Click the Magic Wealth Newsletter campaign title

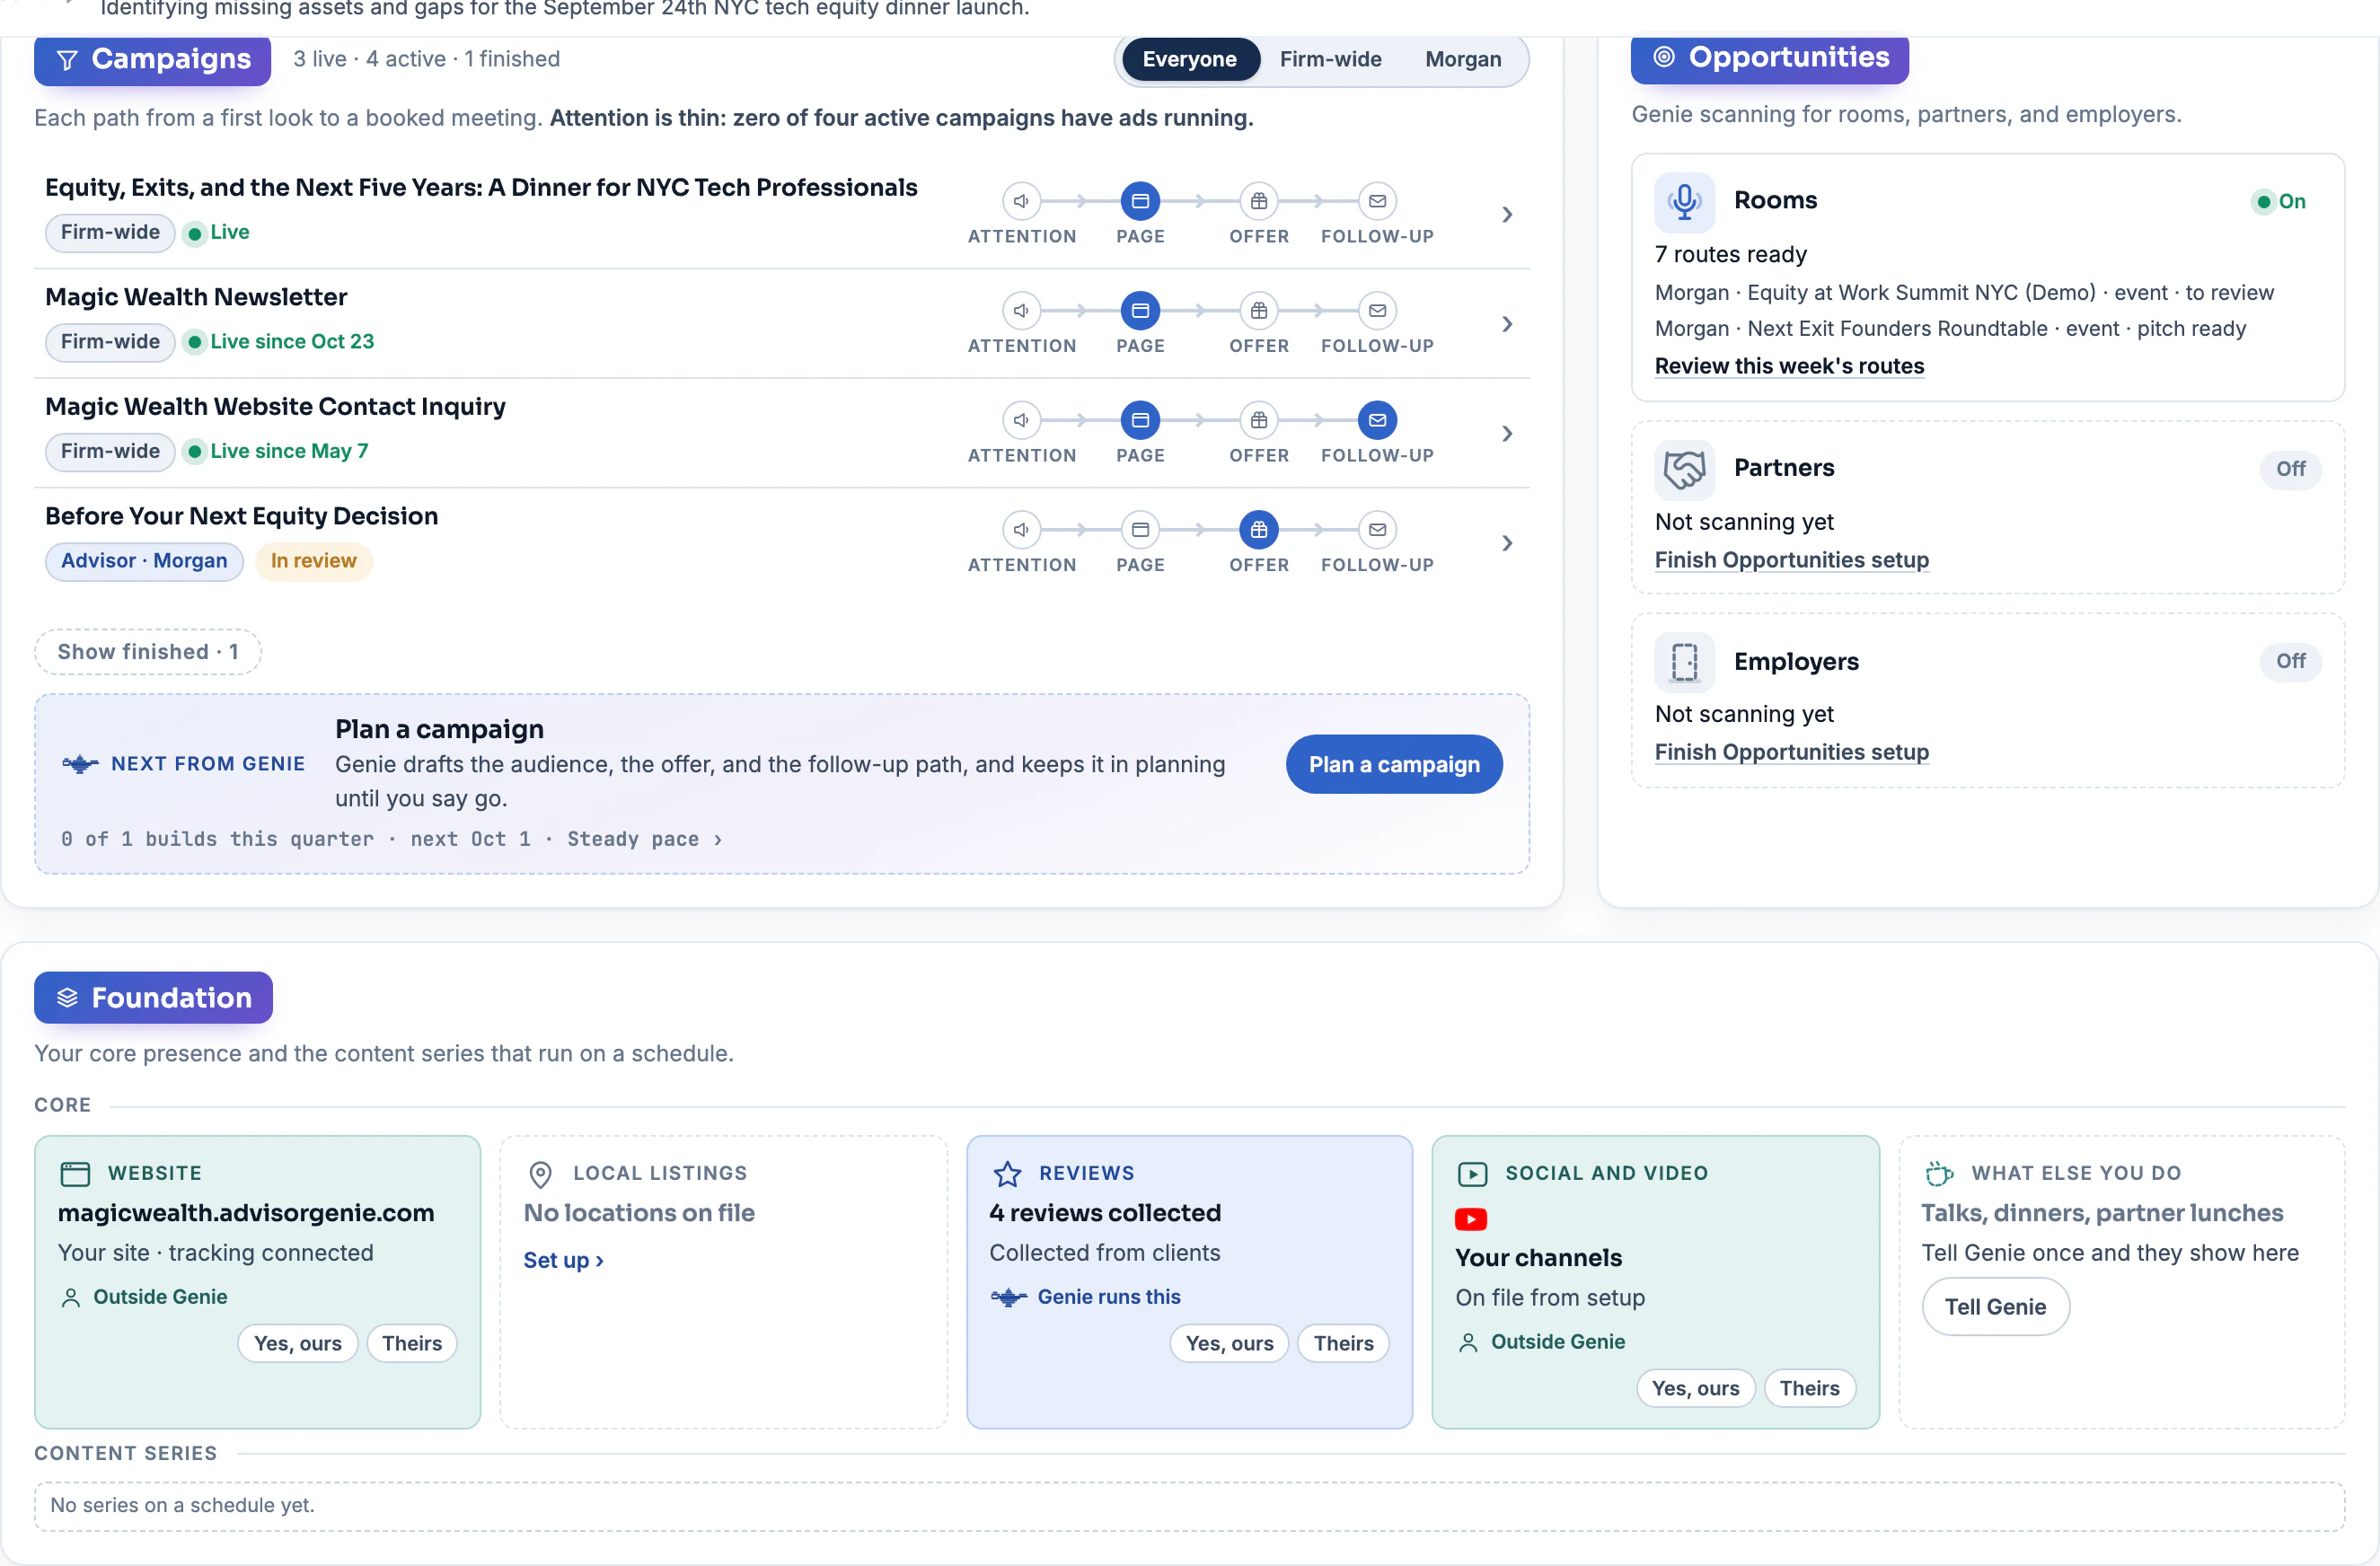[x=196, y=297]
